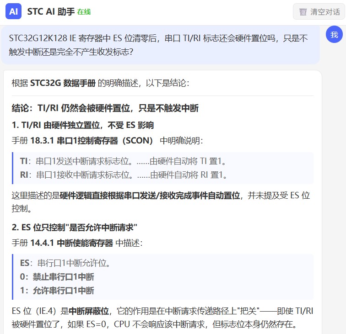Click the green 在线 status label
The width and height of the screenshot is (346, 334).
coord(84,12)
